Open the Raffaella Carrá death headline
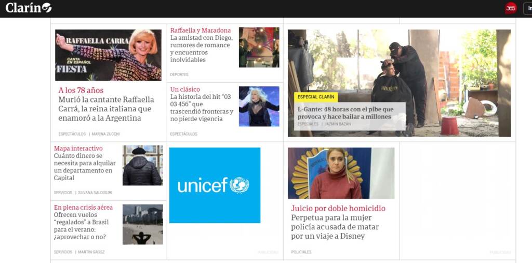Image resolution: width=532 pixels, height=263 pixels. click(106, 109)
